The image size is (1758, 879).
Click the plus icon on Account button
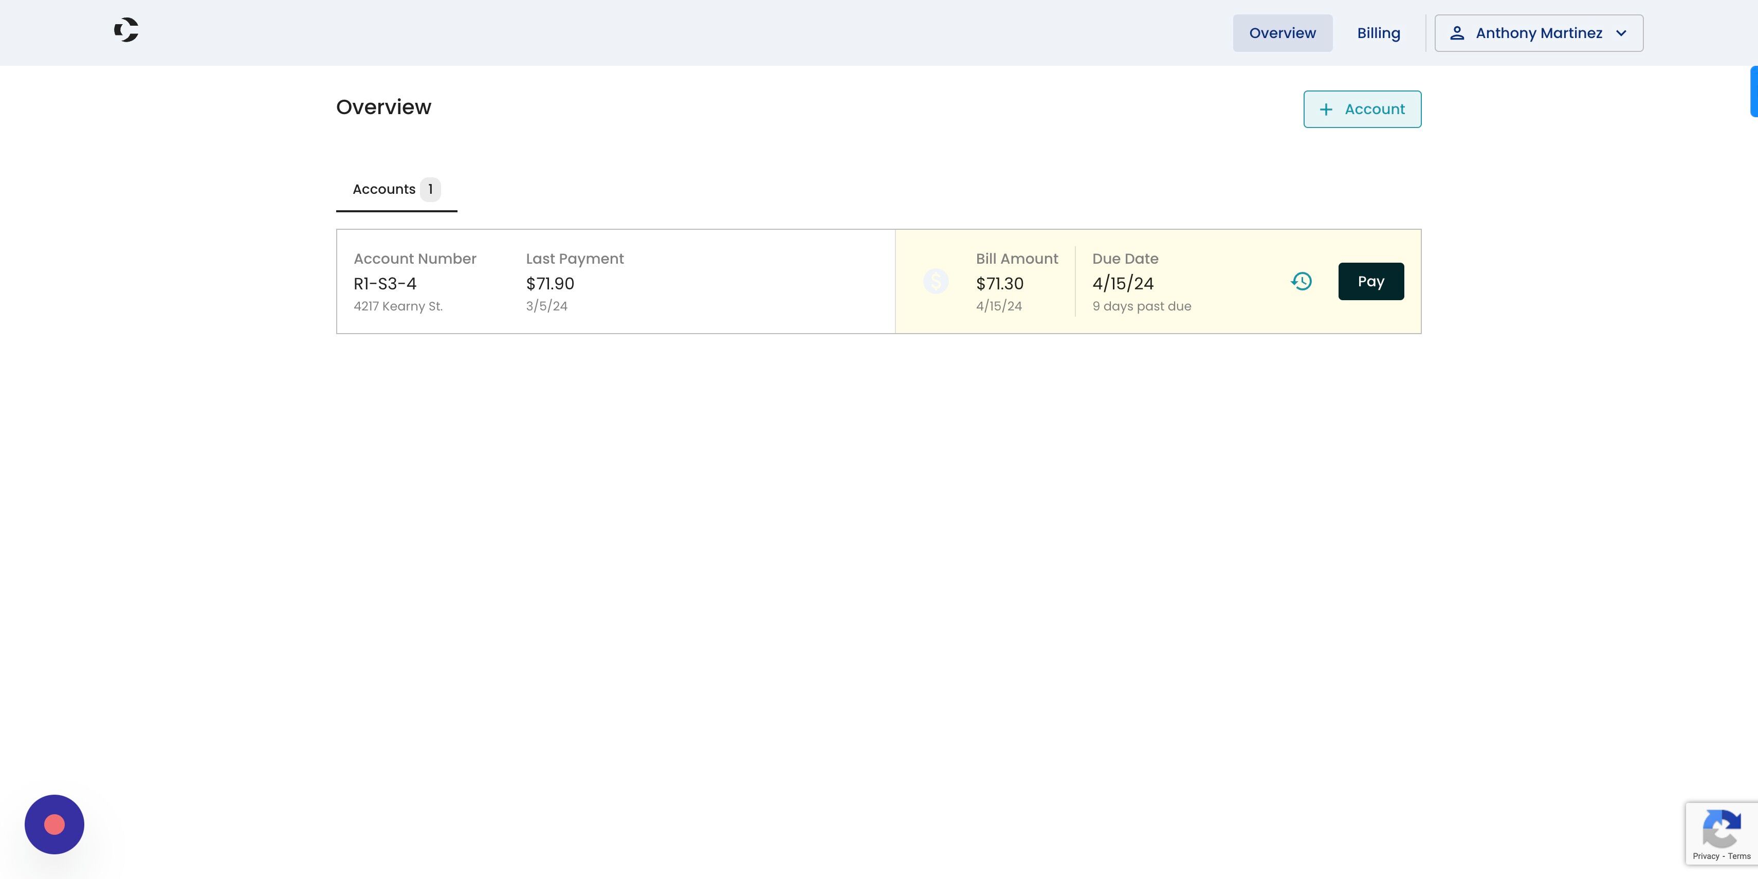tap(1326, 109)
